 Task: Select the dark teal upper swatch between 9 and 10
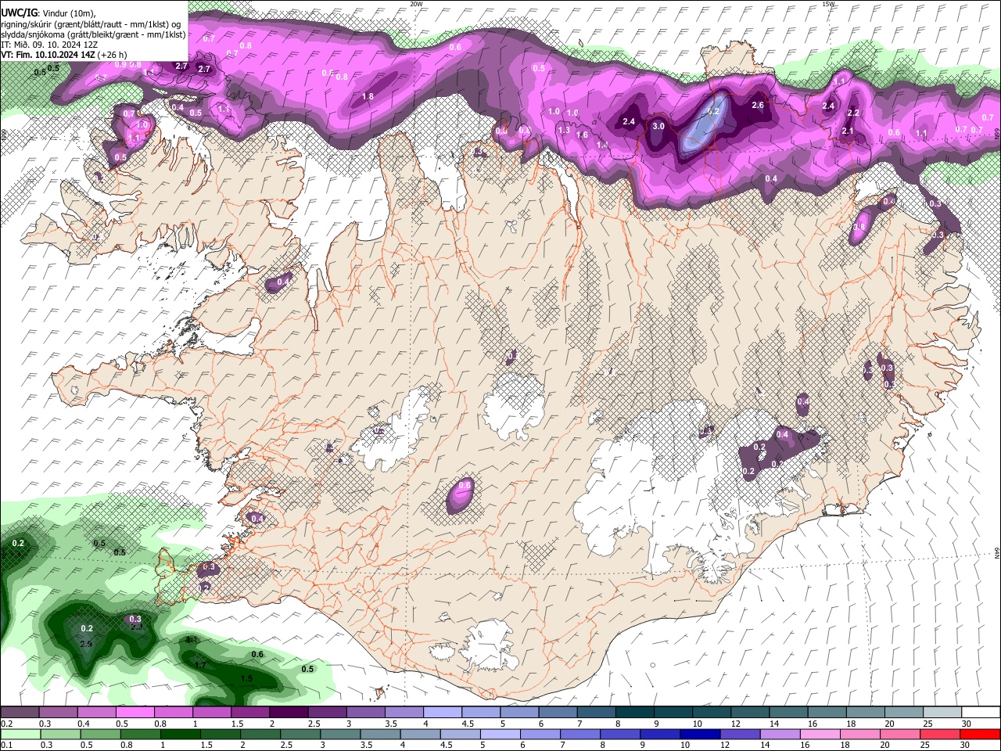click(x=673, y=713)
